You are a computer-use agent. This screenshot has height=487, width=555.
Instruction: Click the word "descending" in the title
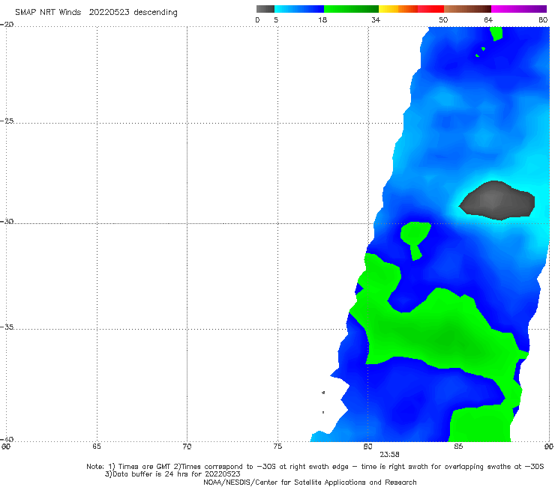(155, 13)
